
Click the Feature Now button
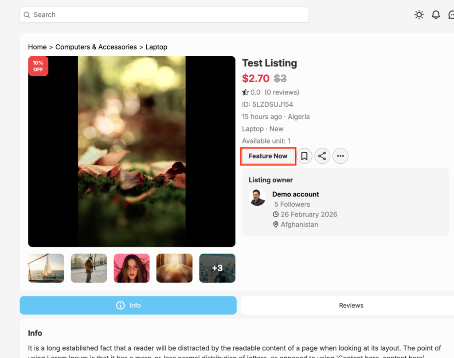pos(268,156)
